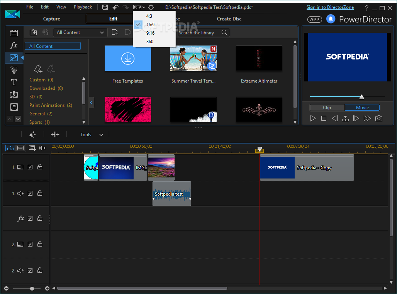The image size is (397, 294).
Task: Open the File menu
Action: (30, 7)
